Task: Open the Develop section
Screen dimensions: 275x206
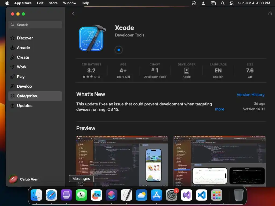Action: pyautogui.click(x=35, y=86)
